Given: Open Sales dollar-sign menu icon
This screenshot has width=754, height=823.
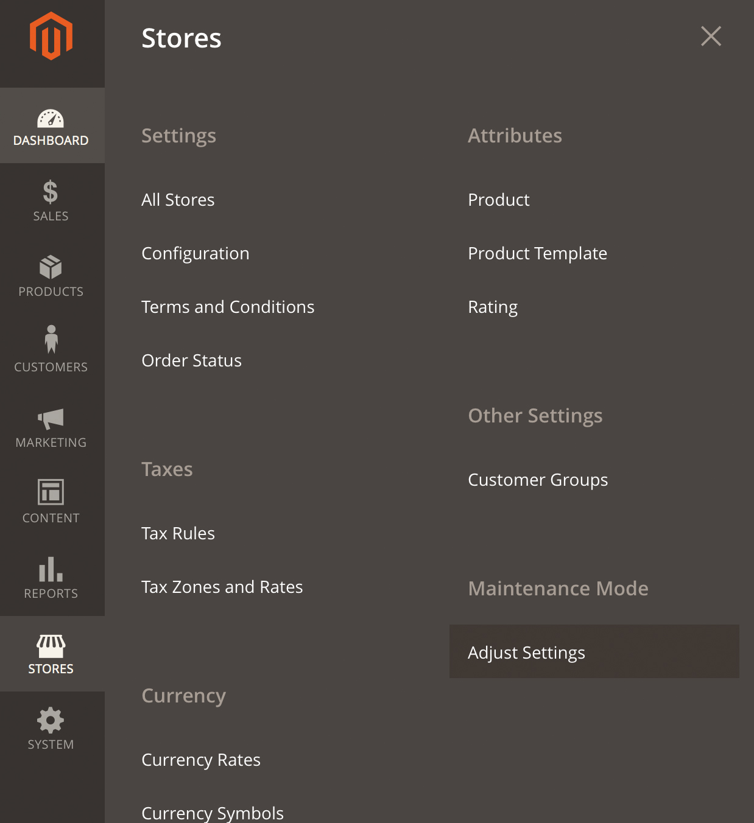Looking at the screenshot, I should point(51,192).
